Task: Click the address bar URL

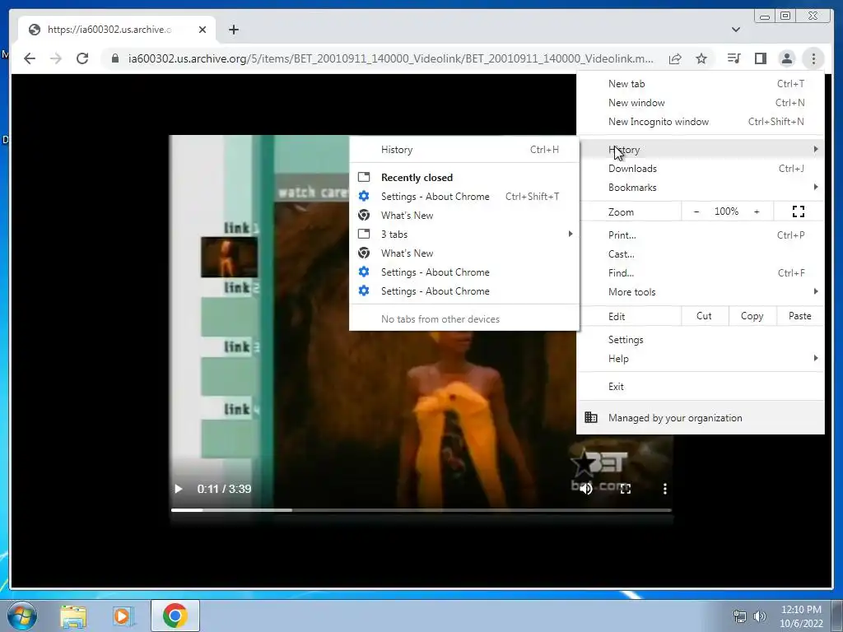Action: [x=390, y=58]
